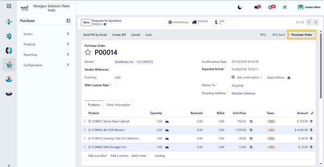The image size is (324, 167).
Task: Open optional columns toggle in product table
Action: tap(312, 113)
